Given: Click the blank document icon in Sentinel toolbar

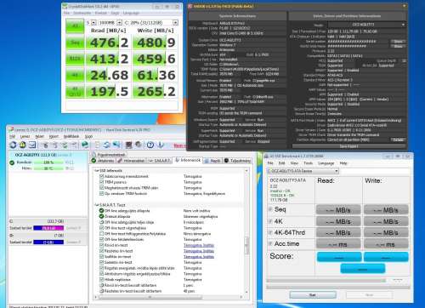Looking at the screenshot, I should point(97,145).
